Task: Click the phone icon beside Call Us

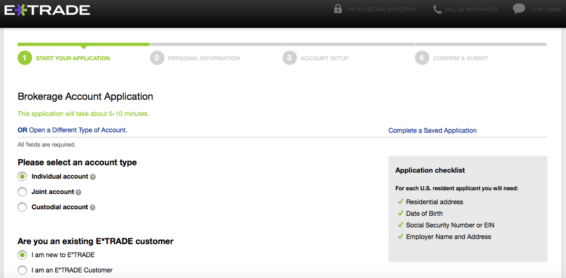Action: pos(437,9)
